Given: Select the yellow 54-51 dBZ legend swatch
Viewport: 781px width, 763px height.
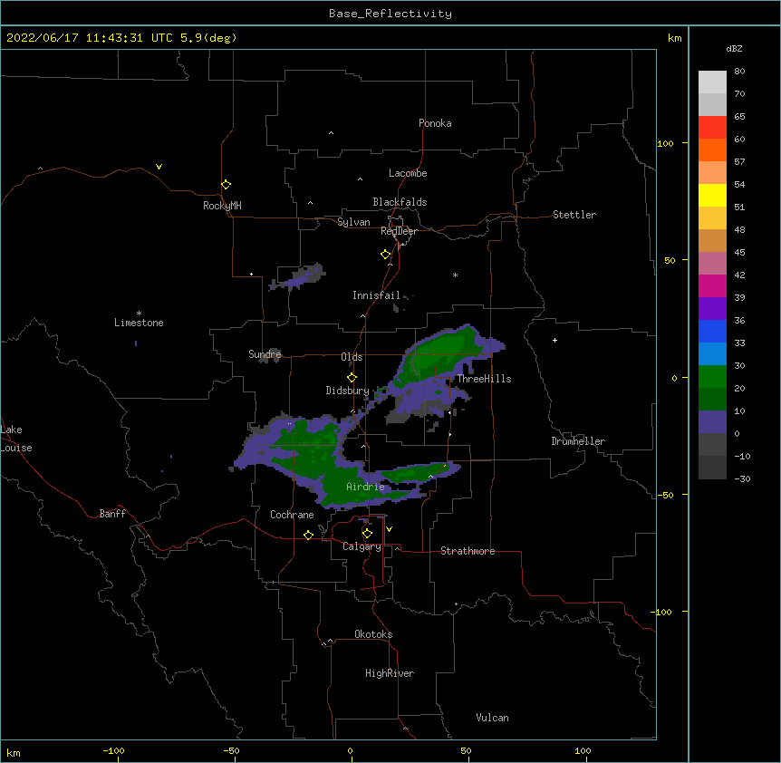Looking at the screenshot, I should [x=712, y=195].
